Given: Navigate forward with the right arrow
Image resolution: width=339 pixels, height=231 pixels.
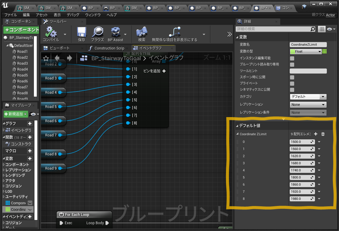Looking at the screenshot, I should tap(70, 58).
